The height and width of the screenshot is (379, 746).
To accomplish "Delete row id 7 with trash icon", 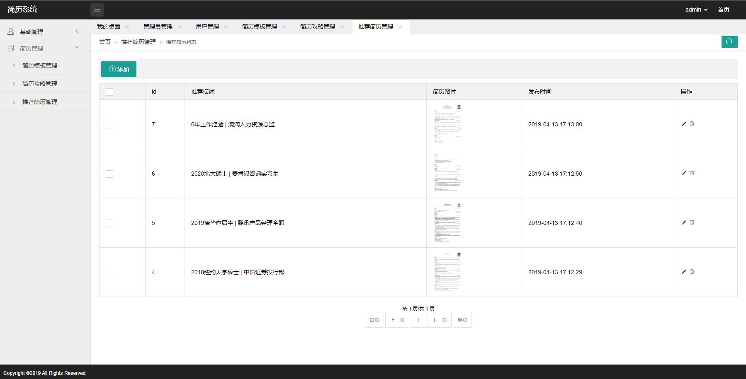I will [692, 124].
